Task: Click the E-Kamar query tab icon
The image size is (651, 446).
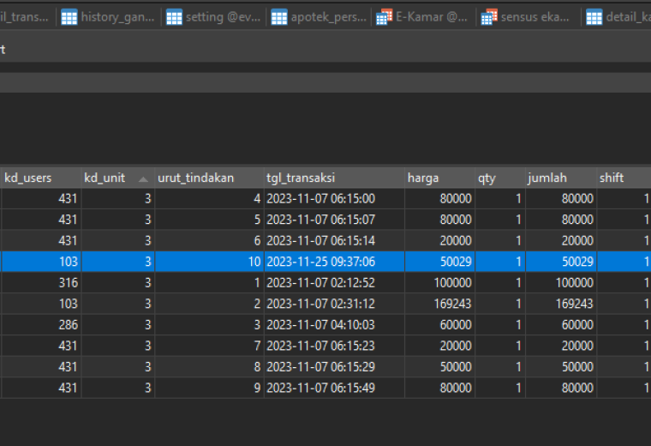Action: [384, 17]
